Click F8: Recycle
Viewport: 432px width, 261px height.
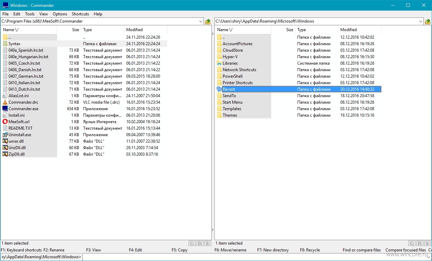tap(310, 250)
